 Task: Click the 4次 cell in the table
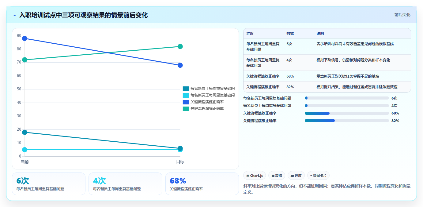pyautogui.click(x=289, y=60)
